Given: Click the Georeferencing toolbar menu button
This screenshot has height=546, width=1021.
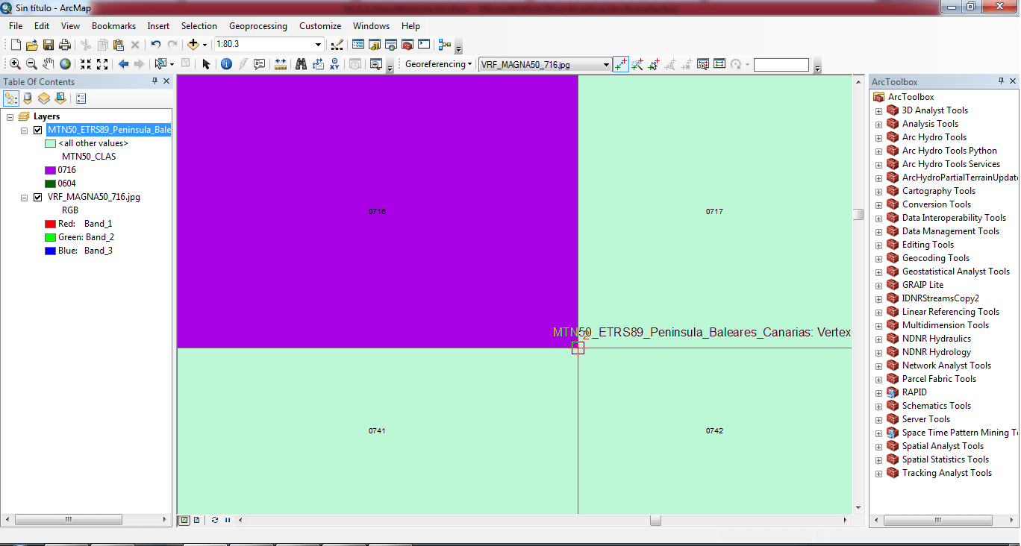Looking at the screenshot, I should [438, 65].
